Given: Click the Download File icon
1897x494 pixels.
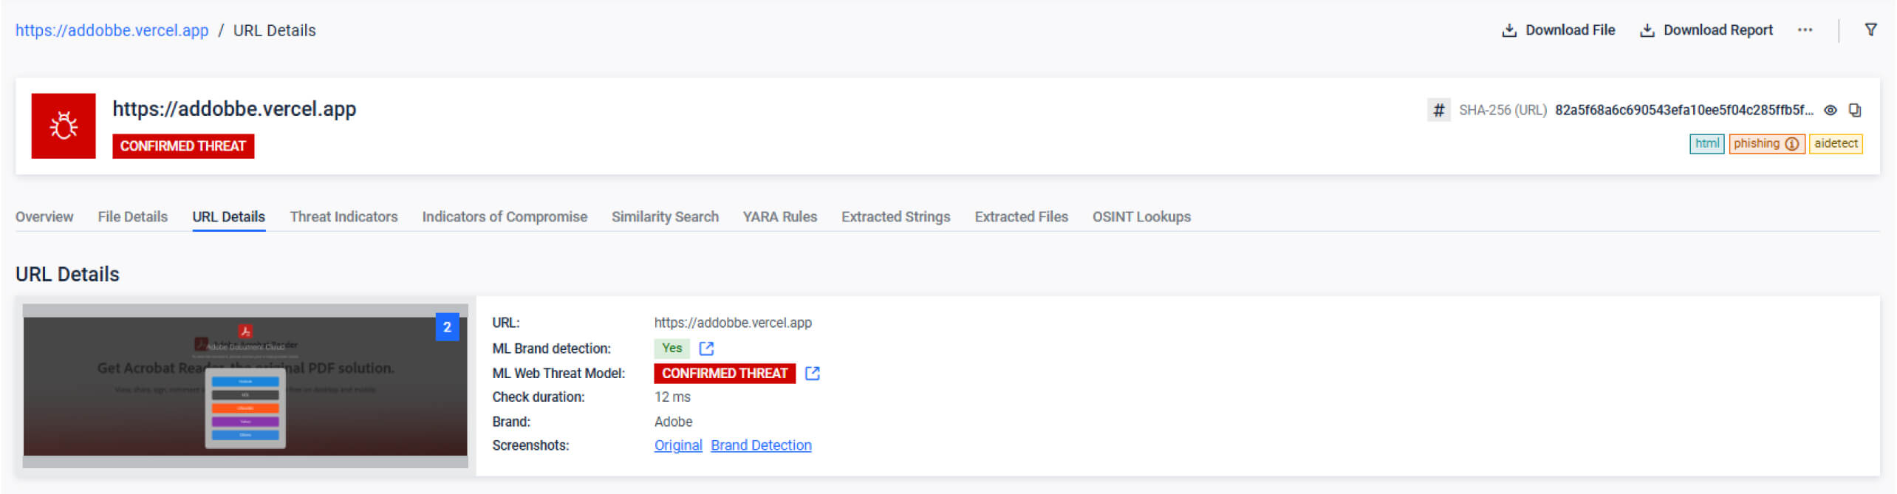Looking at the screenshot, I should (1509, 30).
